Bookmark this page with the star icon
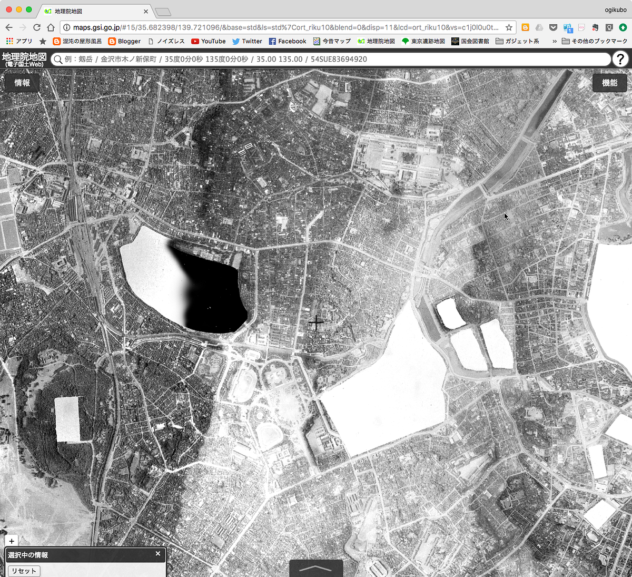This screenshot has width=632, height=577. (509, 27)
